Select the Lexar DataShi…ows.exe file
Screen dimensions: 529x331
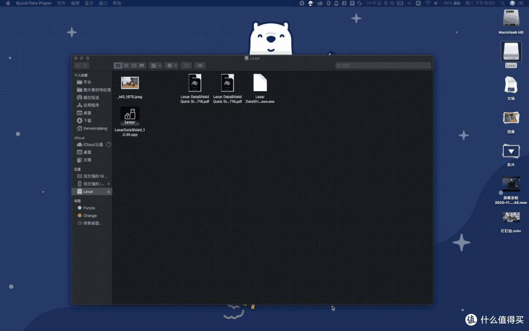tap(260, 83)
